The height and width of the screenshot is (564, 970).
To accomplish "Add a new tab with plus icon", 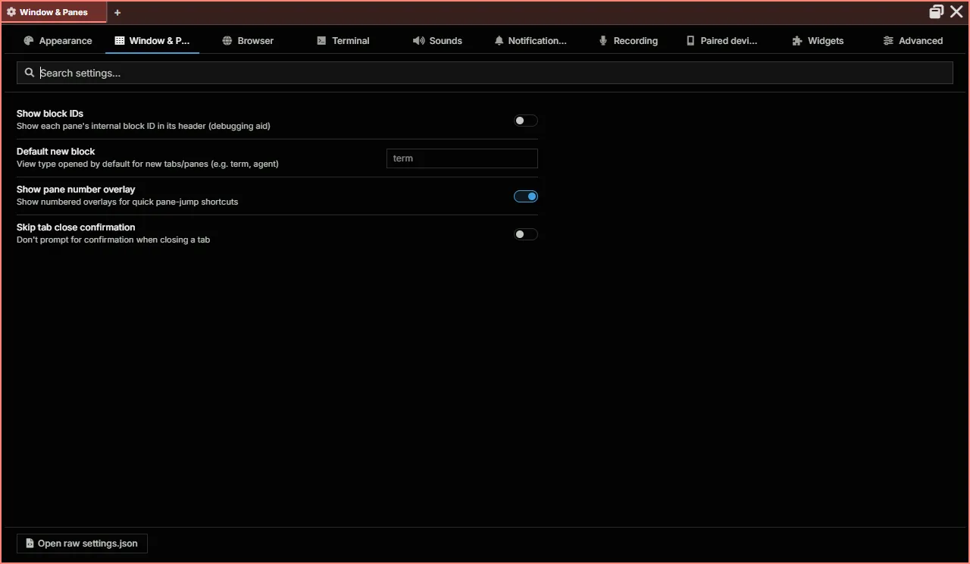I will pos(117,12).
